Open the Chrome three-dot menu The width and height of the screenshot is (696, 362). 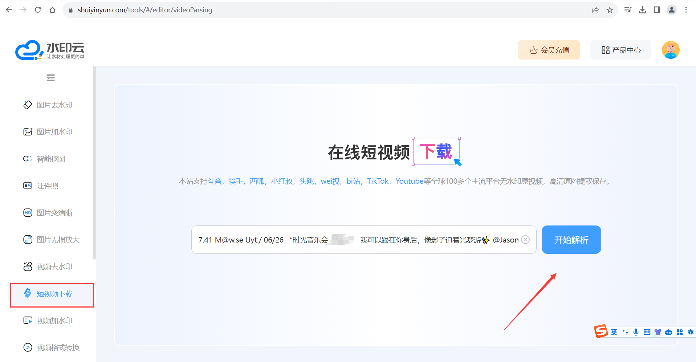686,10
